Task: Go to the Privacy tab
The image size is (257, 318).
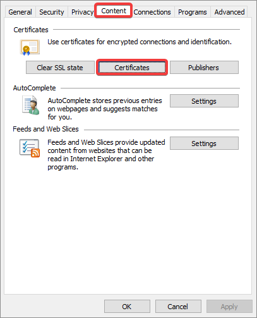Action: 82,12
